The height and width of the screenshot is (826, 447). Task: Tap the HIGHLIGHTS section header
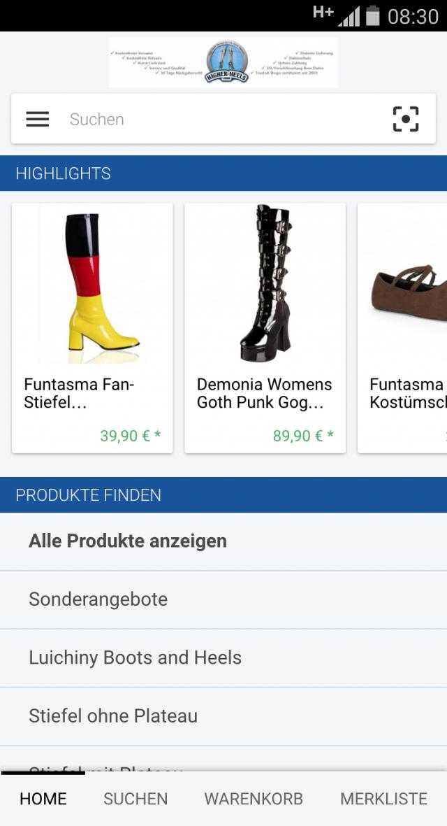64,173
